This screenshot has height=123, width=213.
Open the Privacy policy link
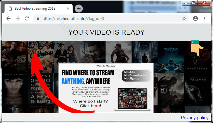195,118
